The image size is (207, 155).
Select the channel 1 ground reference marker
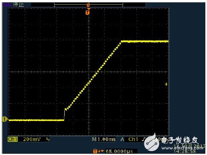tap(5, 119)
